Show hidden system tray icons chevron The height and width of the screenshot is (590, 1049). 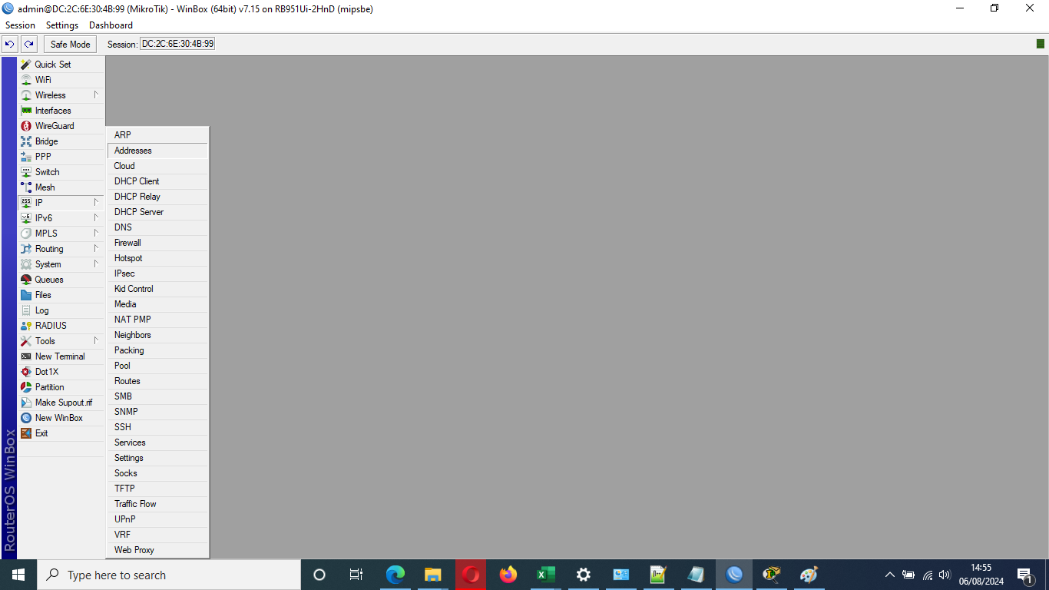(x=889, y=575)
